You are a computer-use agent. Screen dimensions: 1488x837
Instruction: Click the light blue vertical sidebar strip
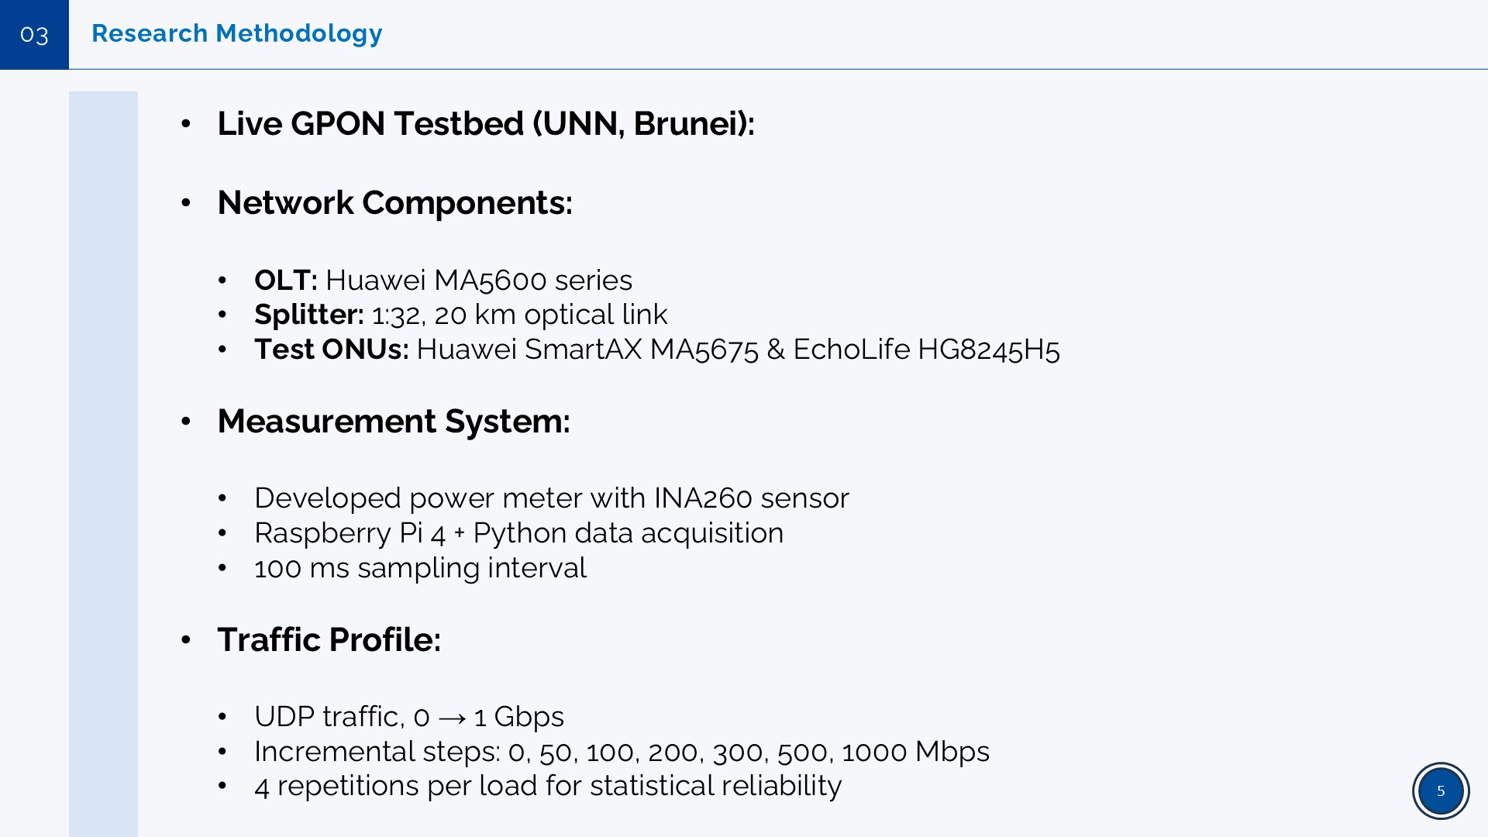coord(103,463)
